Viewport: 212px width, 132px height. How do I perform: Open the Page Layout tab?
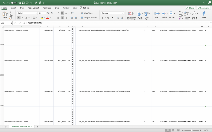[x=33, y=8]
